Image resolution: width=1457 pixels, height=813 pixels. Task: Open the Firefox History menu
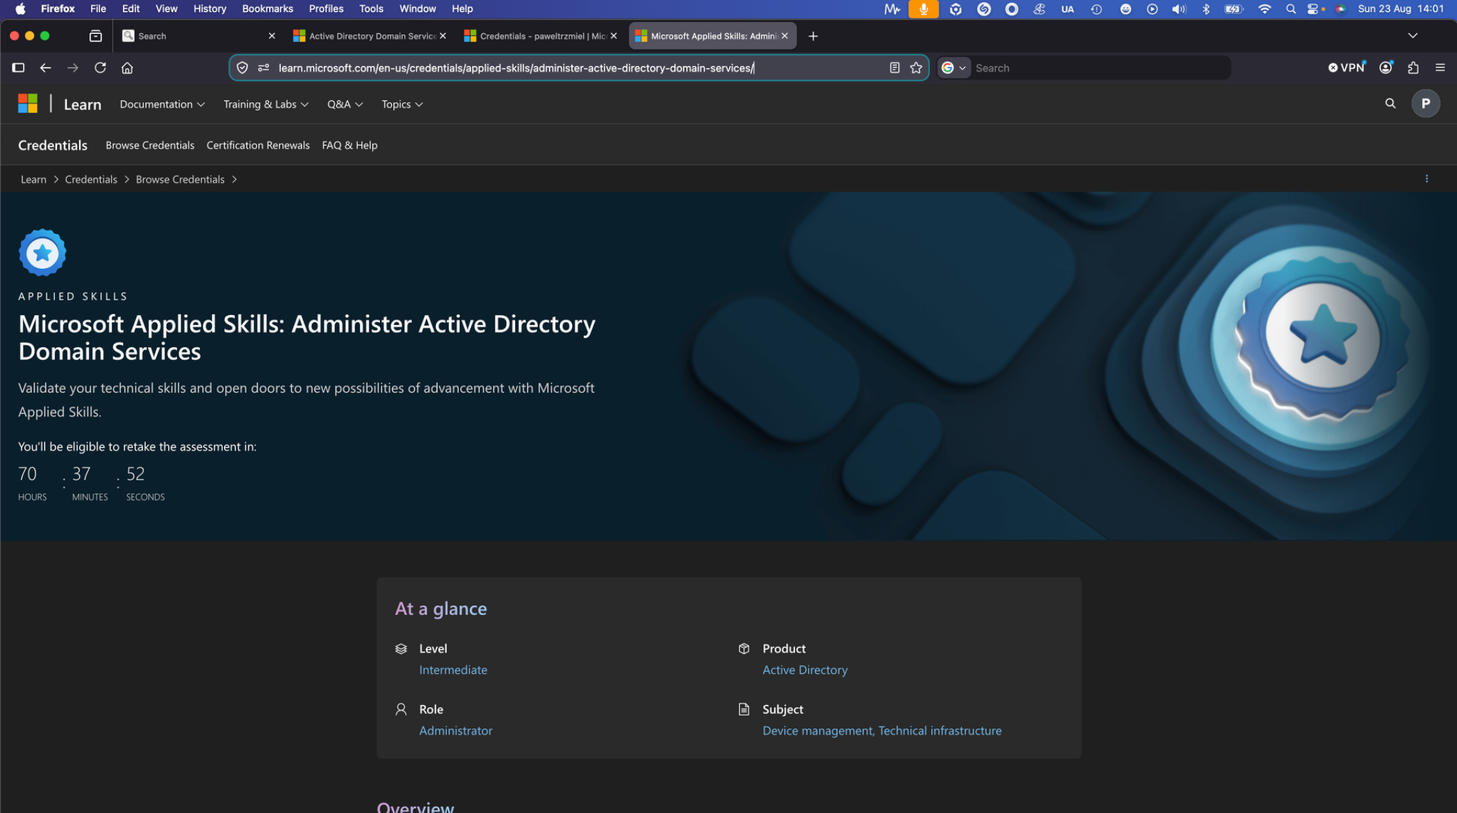tap(210, 9)
